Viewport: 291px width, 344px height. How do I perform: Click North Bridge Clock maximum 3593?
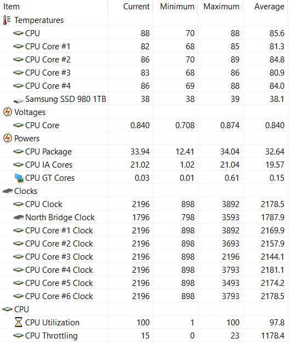[230, 217]
